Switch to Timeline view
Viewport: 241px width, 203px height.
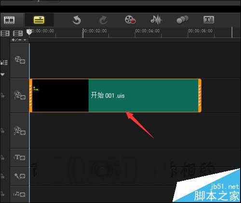click(x=39, y=20)
